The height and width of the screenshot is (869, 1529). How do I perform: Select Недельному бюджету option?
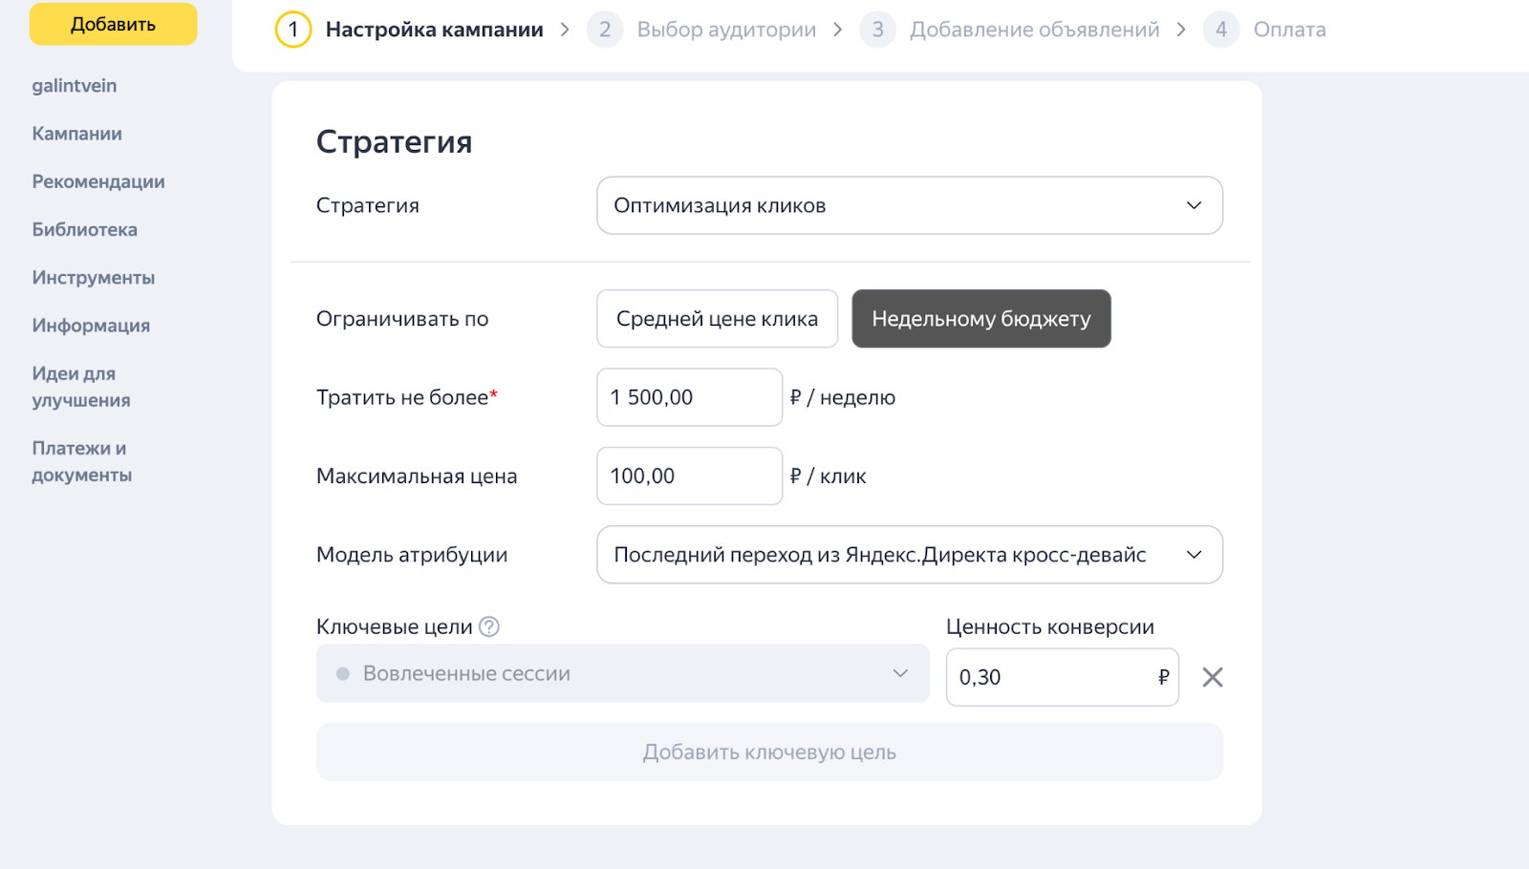click(x=981, y=319)
